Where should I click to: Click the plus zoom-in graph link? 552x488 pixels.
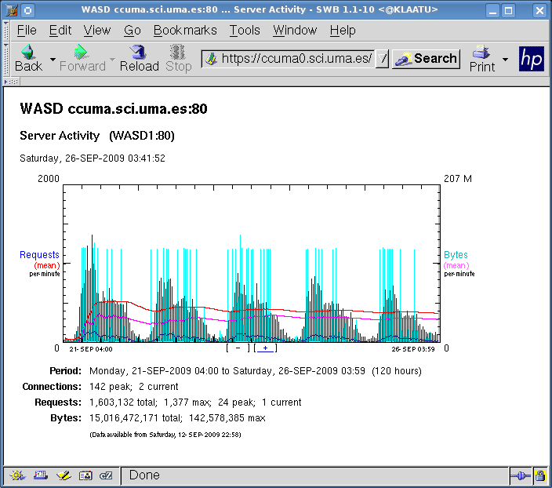[x=266, y=348]
